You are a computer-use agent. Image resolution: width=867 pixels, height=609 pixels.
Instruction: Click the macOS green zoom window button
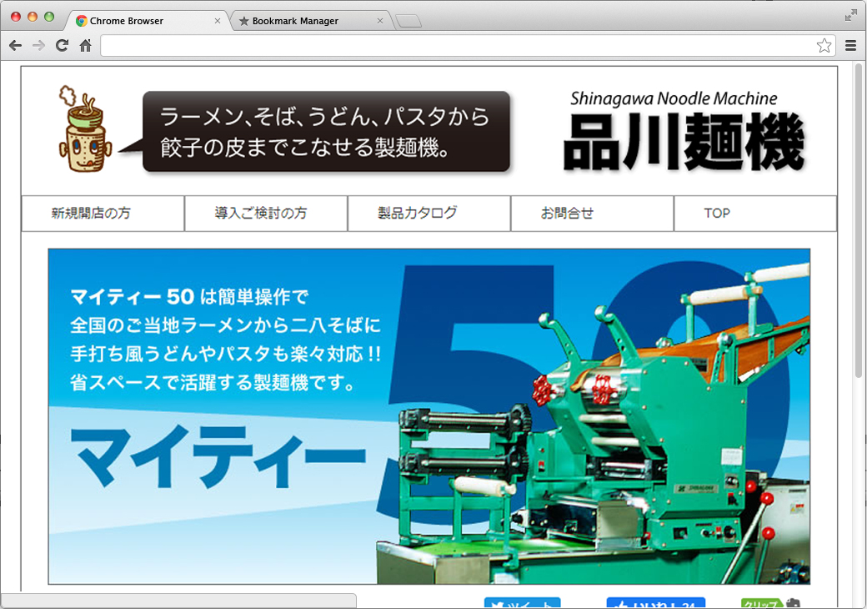tap(49, 17)
